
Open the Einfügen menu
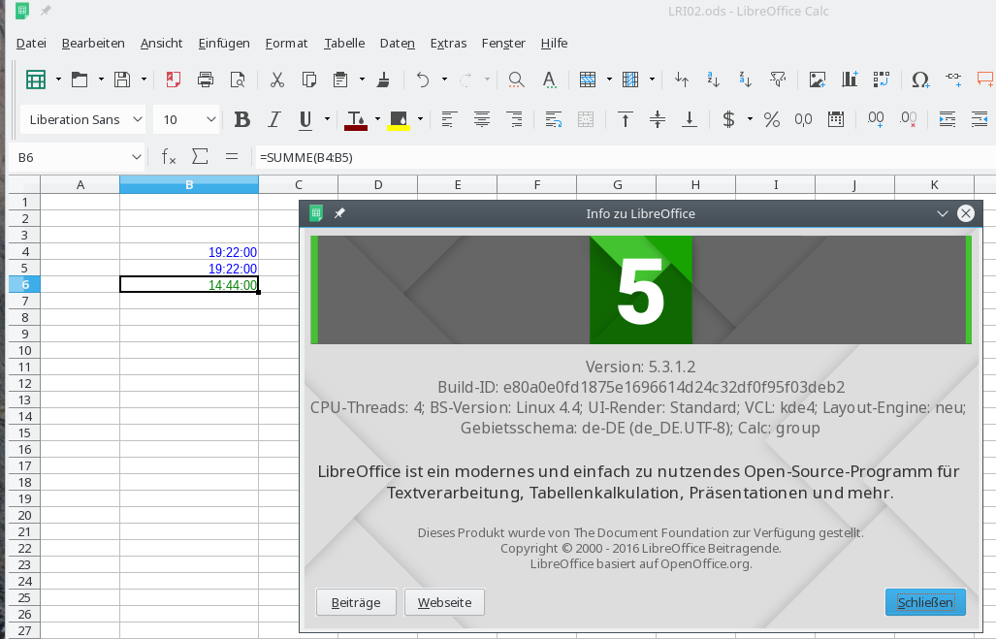point(224,44)
